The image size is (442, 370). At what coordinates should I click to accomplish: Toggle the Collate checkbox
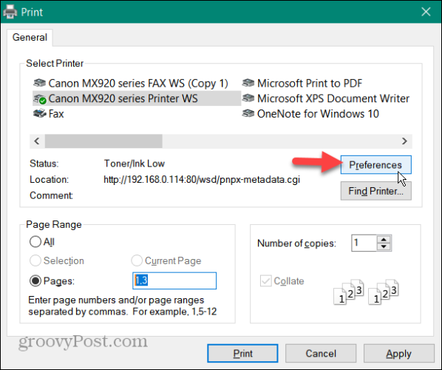pyautogui.click(x=265, y=280)
